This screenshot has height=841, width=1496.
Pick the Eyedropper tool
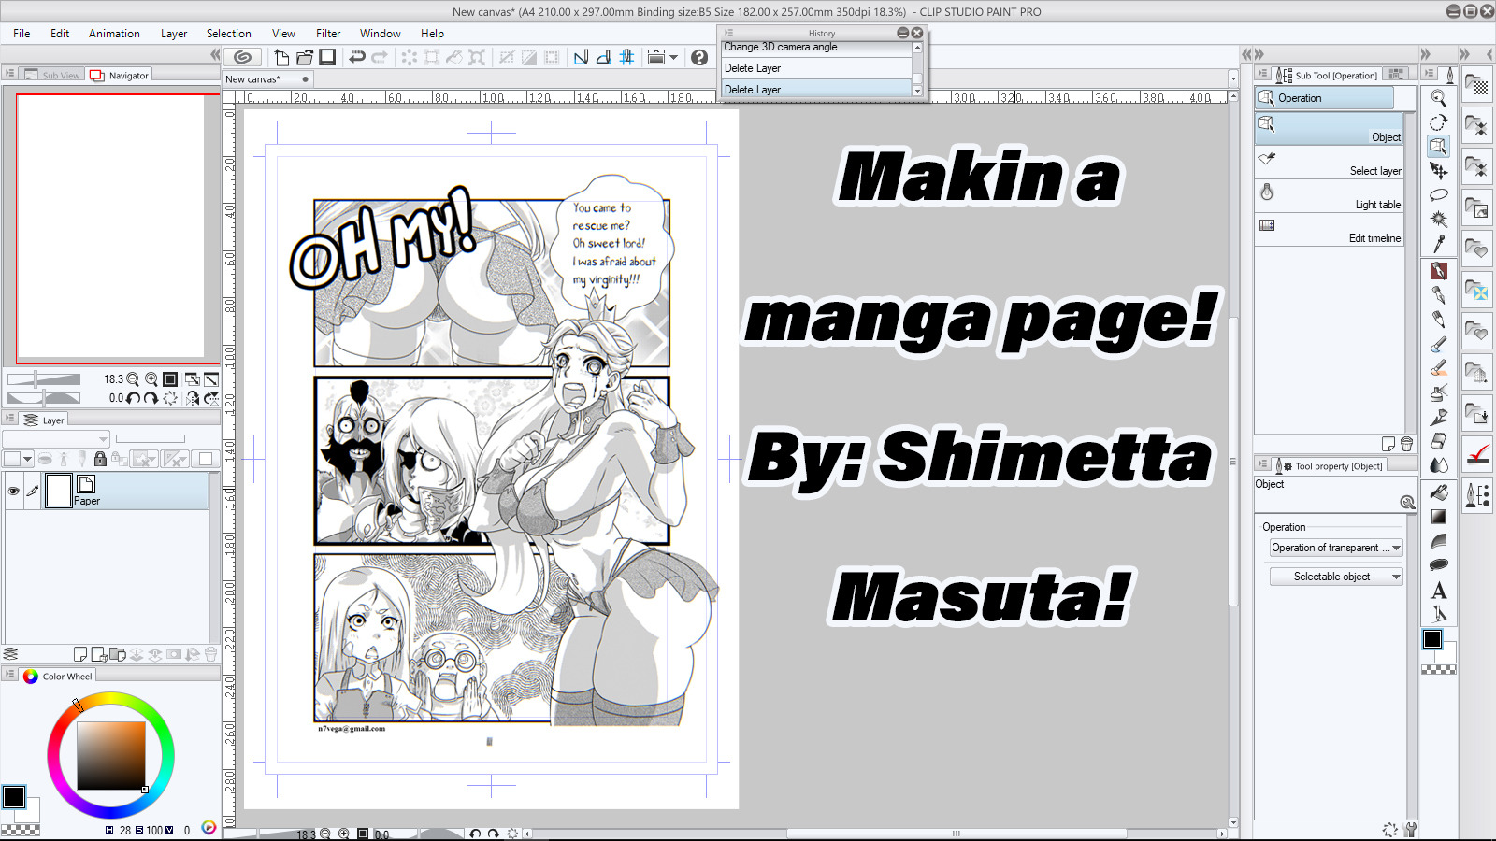pyautogui.click(x=1438, y=245)
